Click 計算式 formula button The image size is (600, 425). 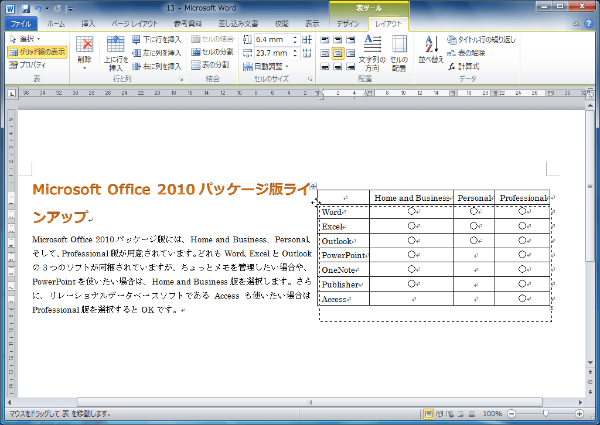tap(464, 66)
